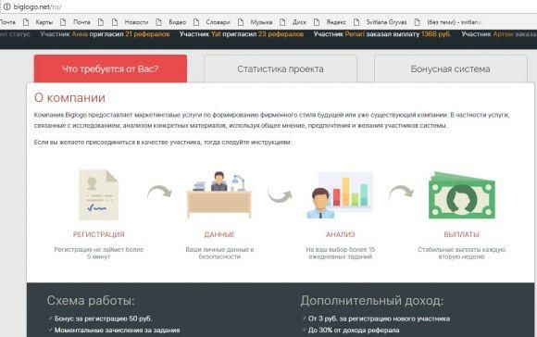The height and width of the screenshot is (337, 537).
Task: Open the Яндекс bookmark
Action: 336,22
